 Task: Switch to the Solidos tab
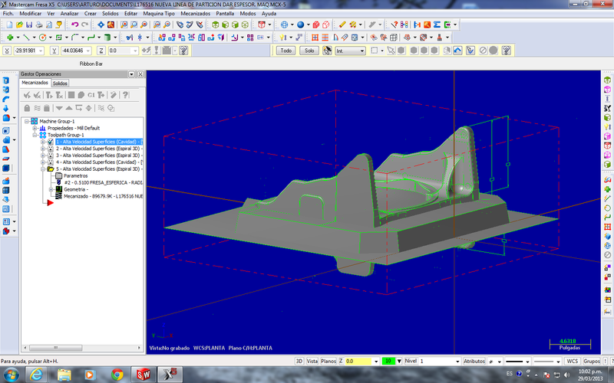pos(61,83)
